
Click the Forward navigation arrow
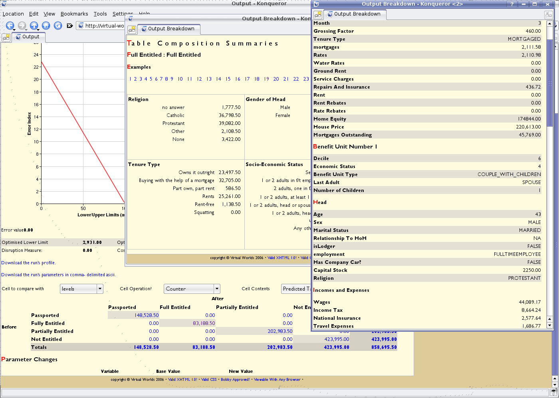pyautogui.click(x=22, y=26)
